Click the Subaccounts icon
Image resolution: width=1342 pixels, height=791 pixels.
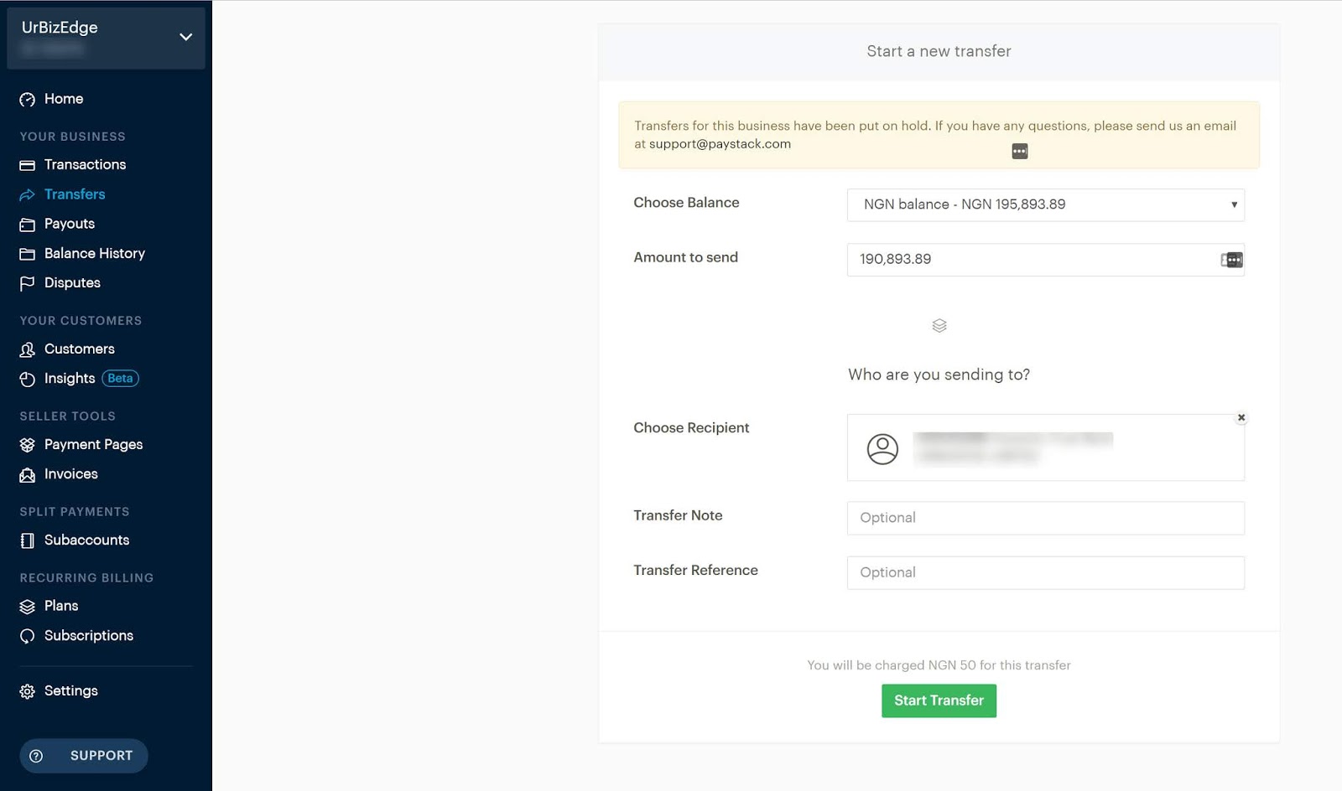coord(27,540)
